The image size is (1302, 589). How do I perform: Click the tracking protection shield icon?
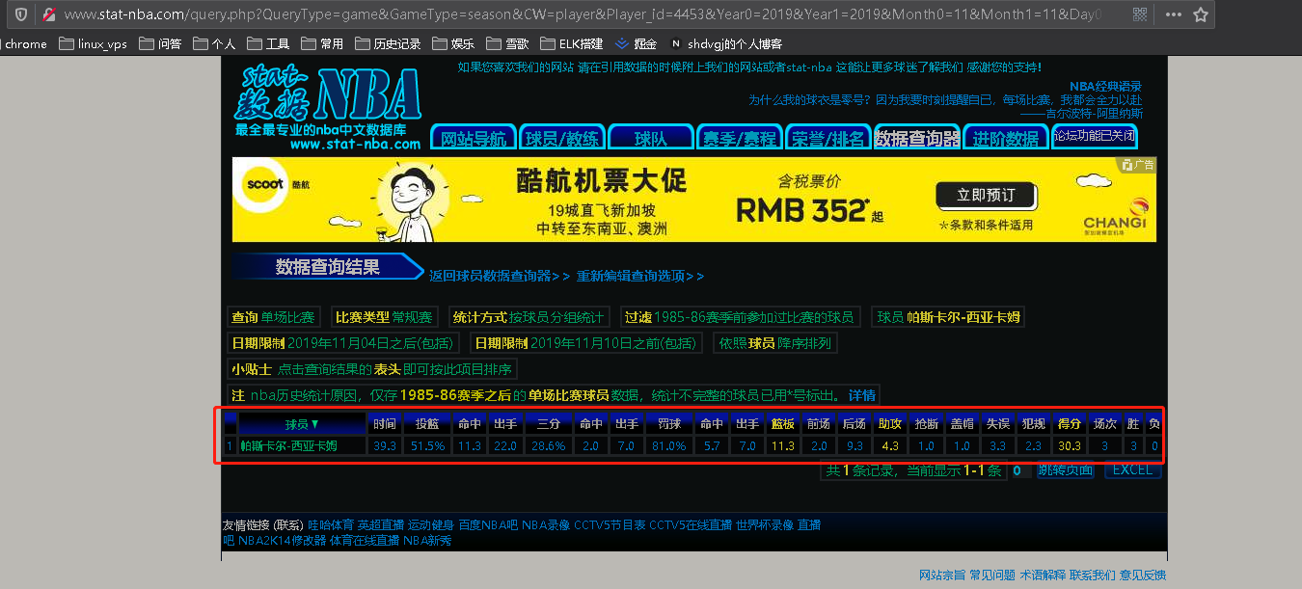(21, 14)
